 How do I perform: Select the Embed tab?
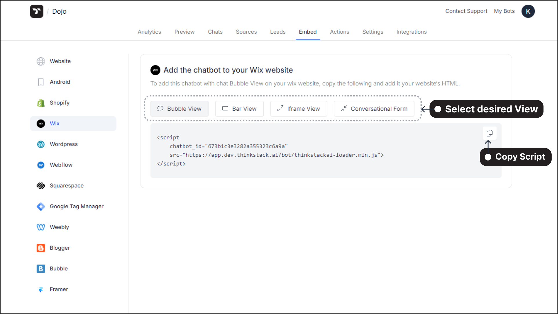(308, 32)
